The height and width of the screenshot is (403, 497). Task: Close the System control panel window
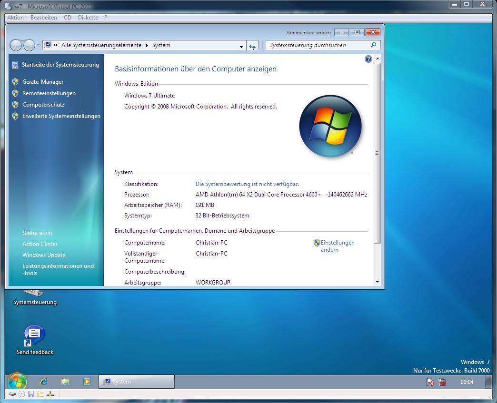pos(373,32)
